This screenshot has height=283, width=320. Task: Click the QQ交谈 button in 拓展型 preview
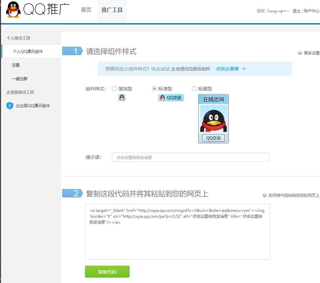click(x=213, y=138)
